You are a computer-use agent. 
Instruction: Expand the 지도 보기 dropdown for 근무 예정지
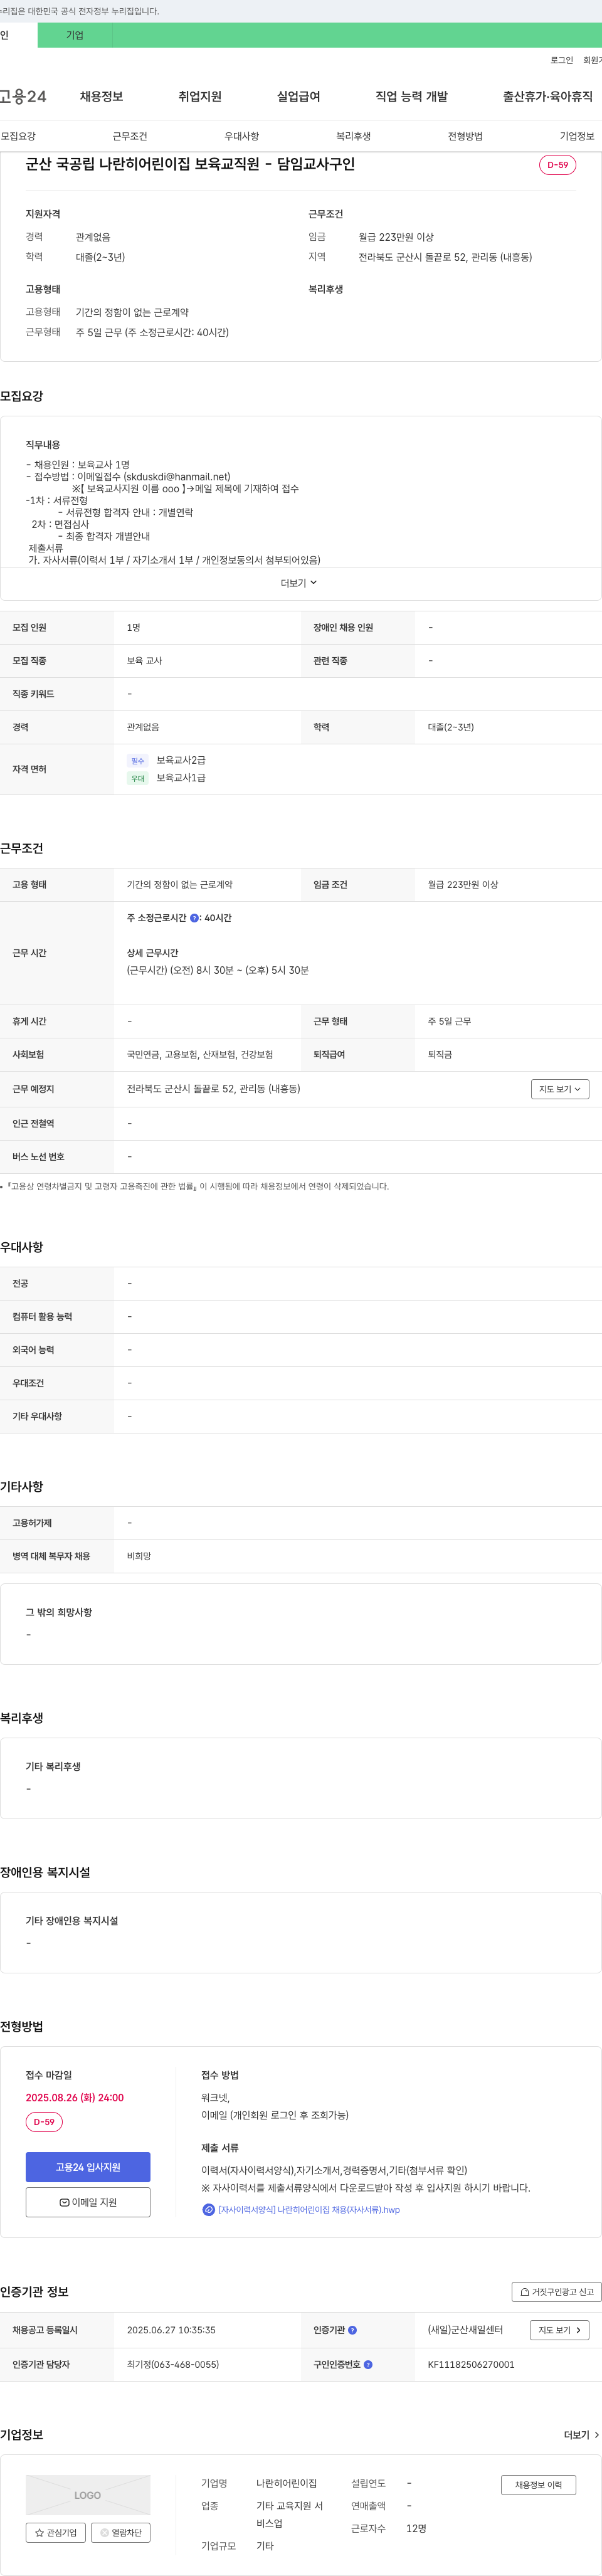(560, 1089)
